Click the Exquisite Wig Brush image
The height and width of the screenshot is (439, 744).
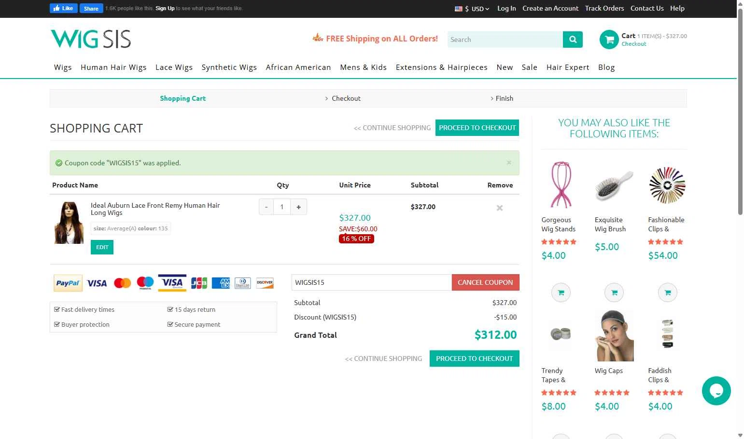614,185
